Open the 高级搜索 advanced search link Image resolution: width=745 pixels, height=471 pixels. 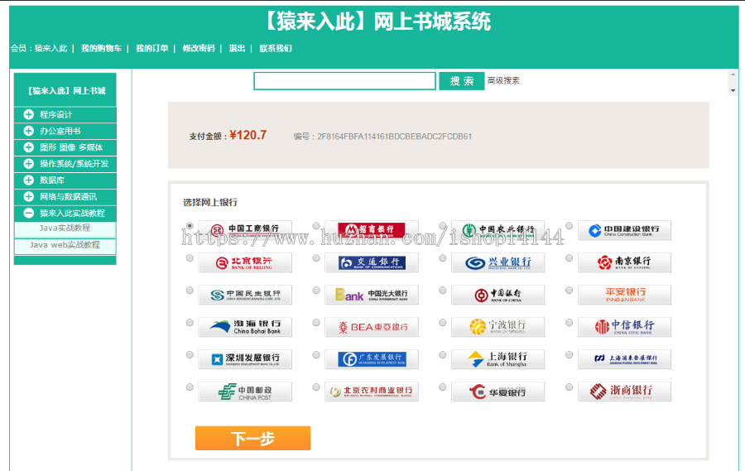[x=503, y=81]
